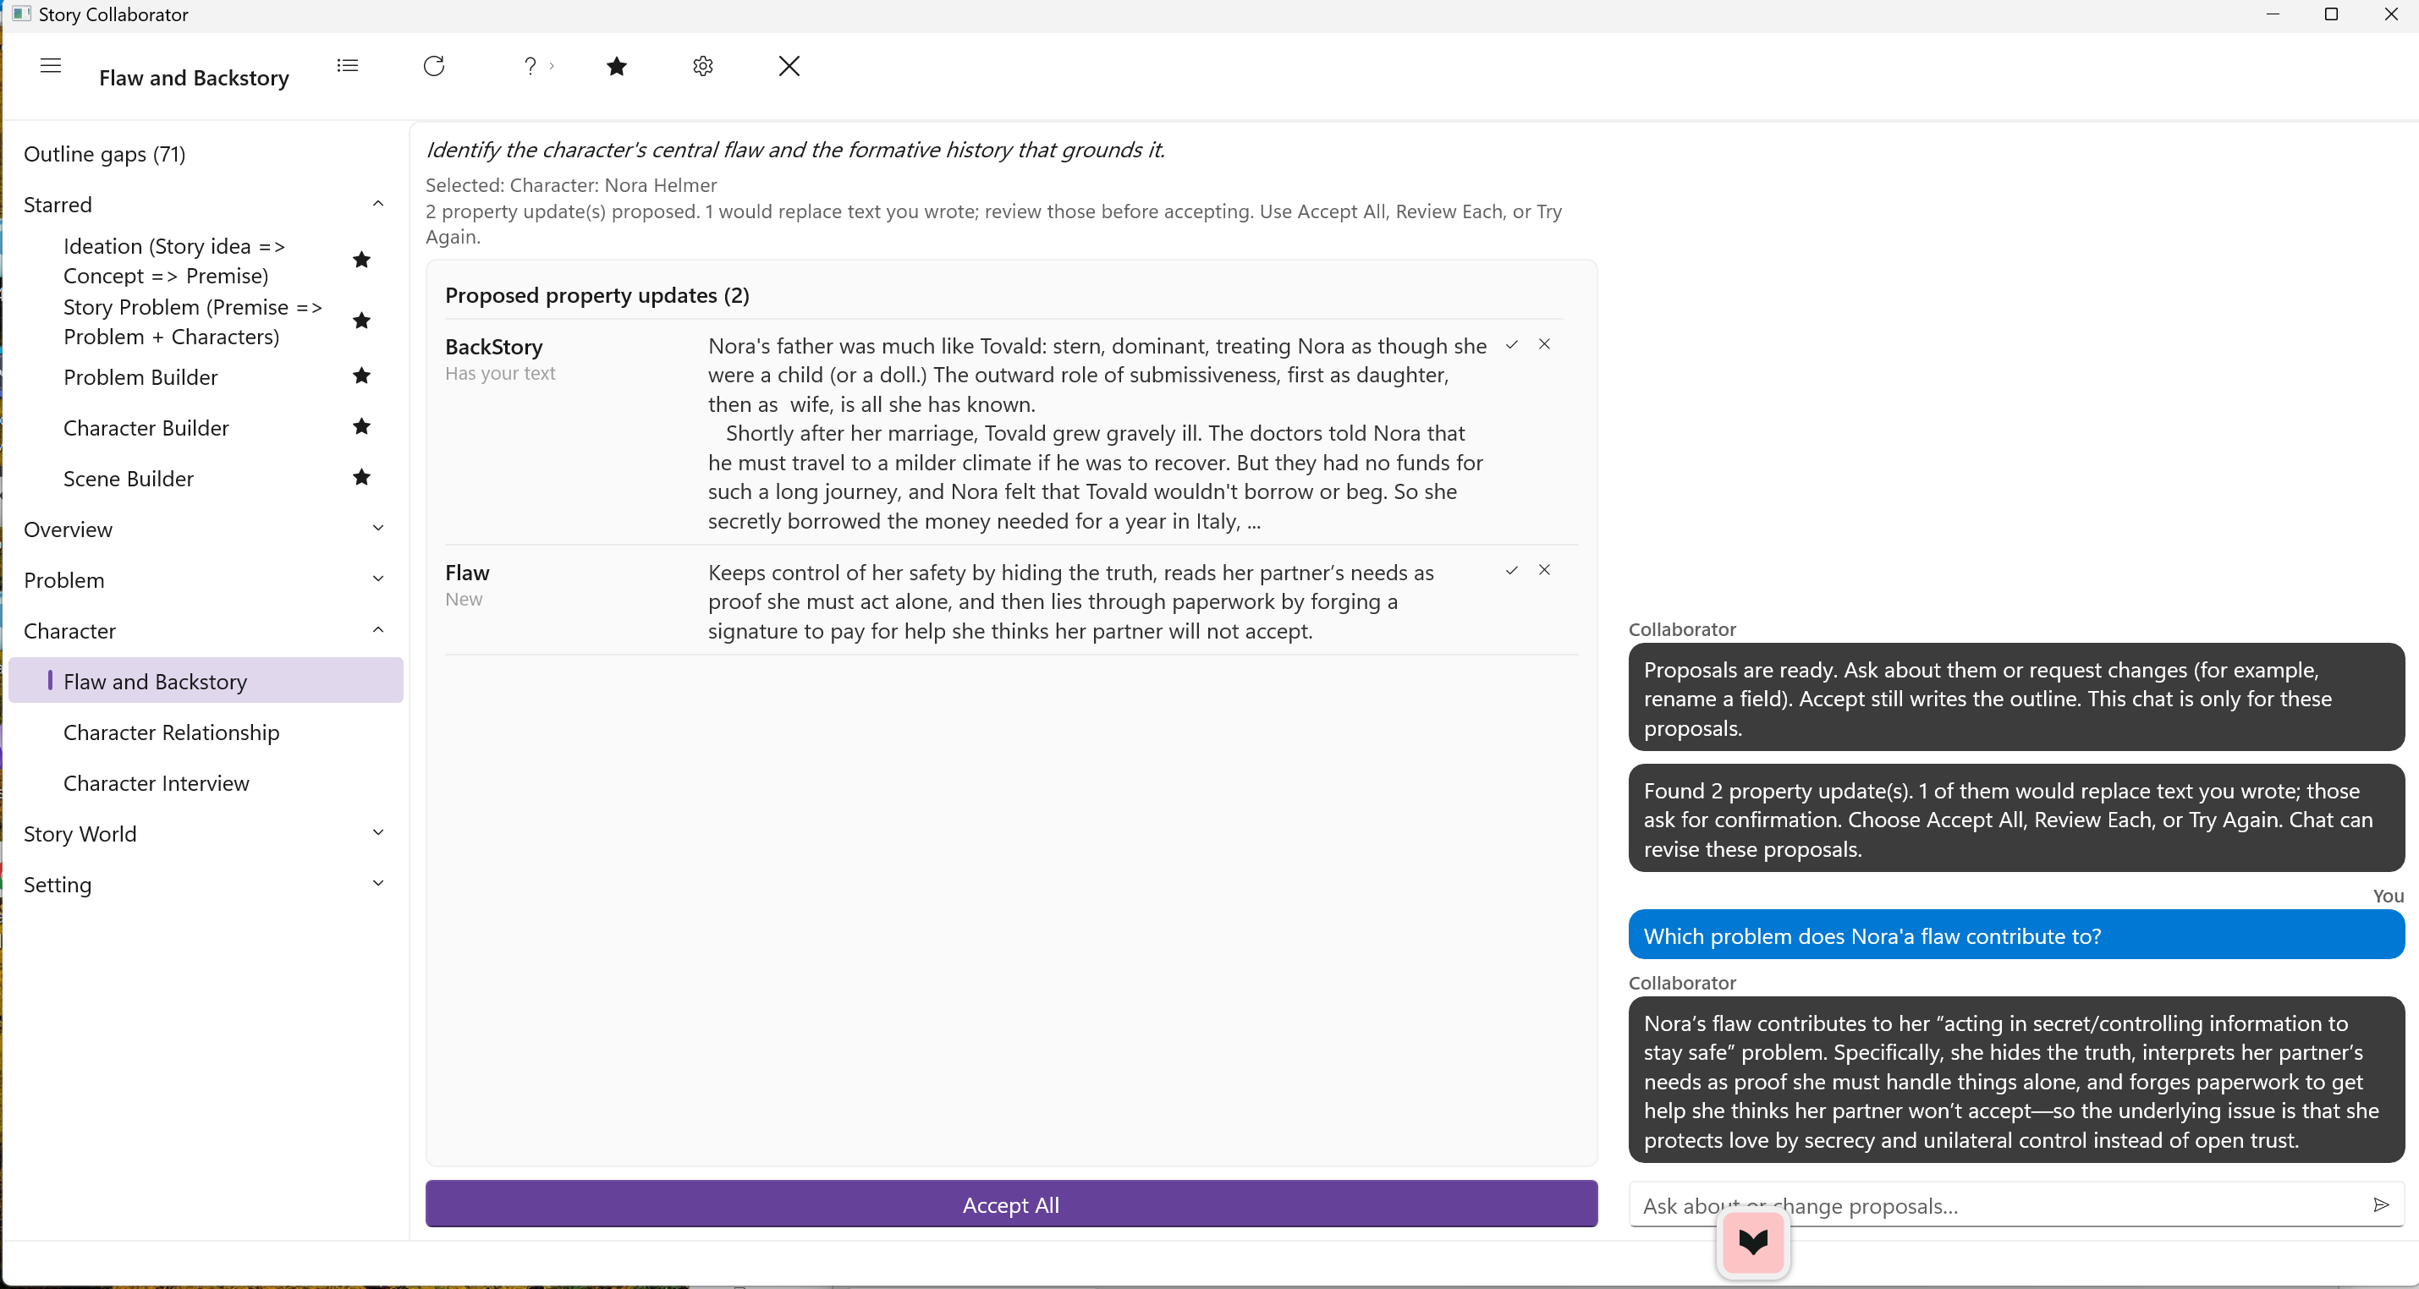Viewport: 2419px width, 1289px height.
Task: Expand the Story World section
Action: 378,833
